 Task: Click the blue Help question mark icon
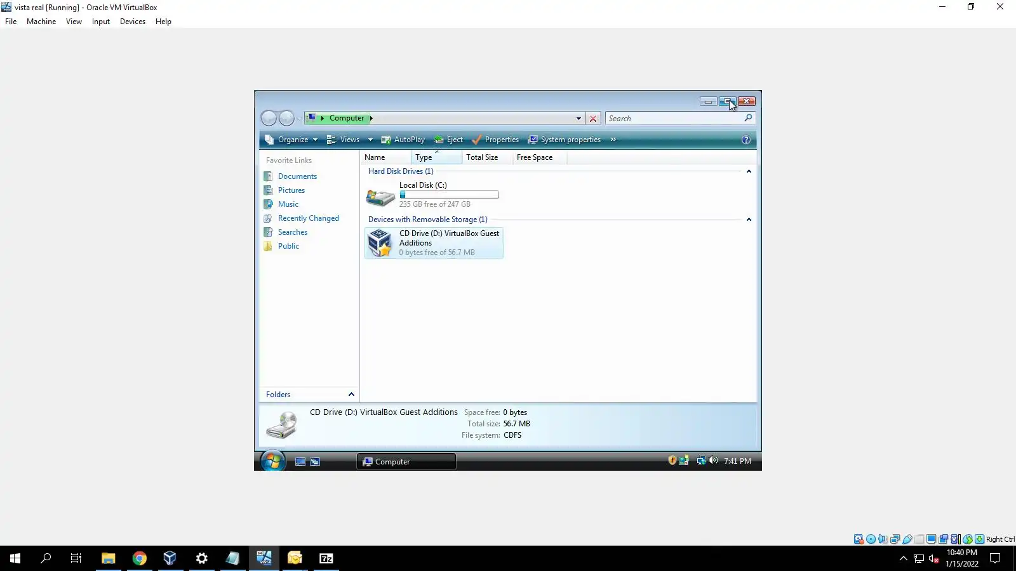point(746,140)
